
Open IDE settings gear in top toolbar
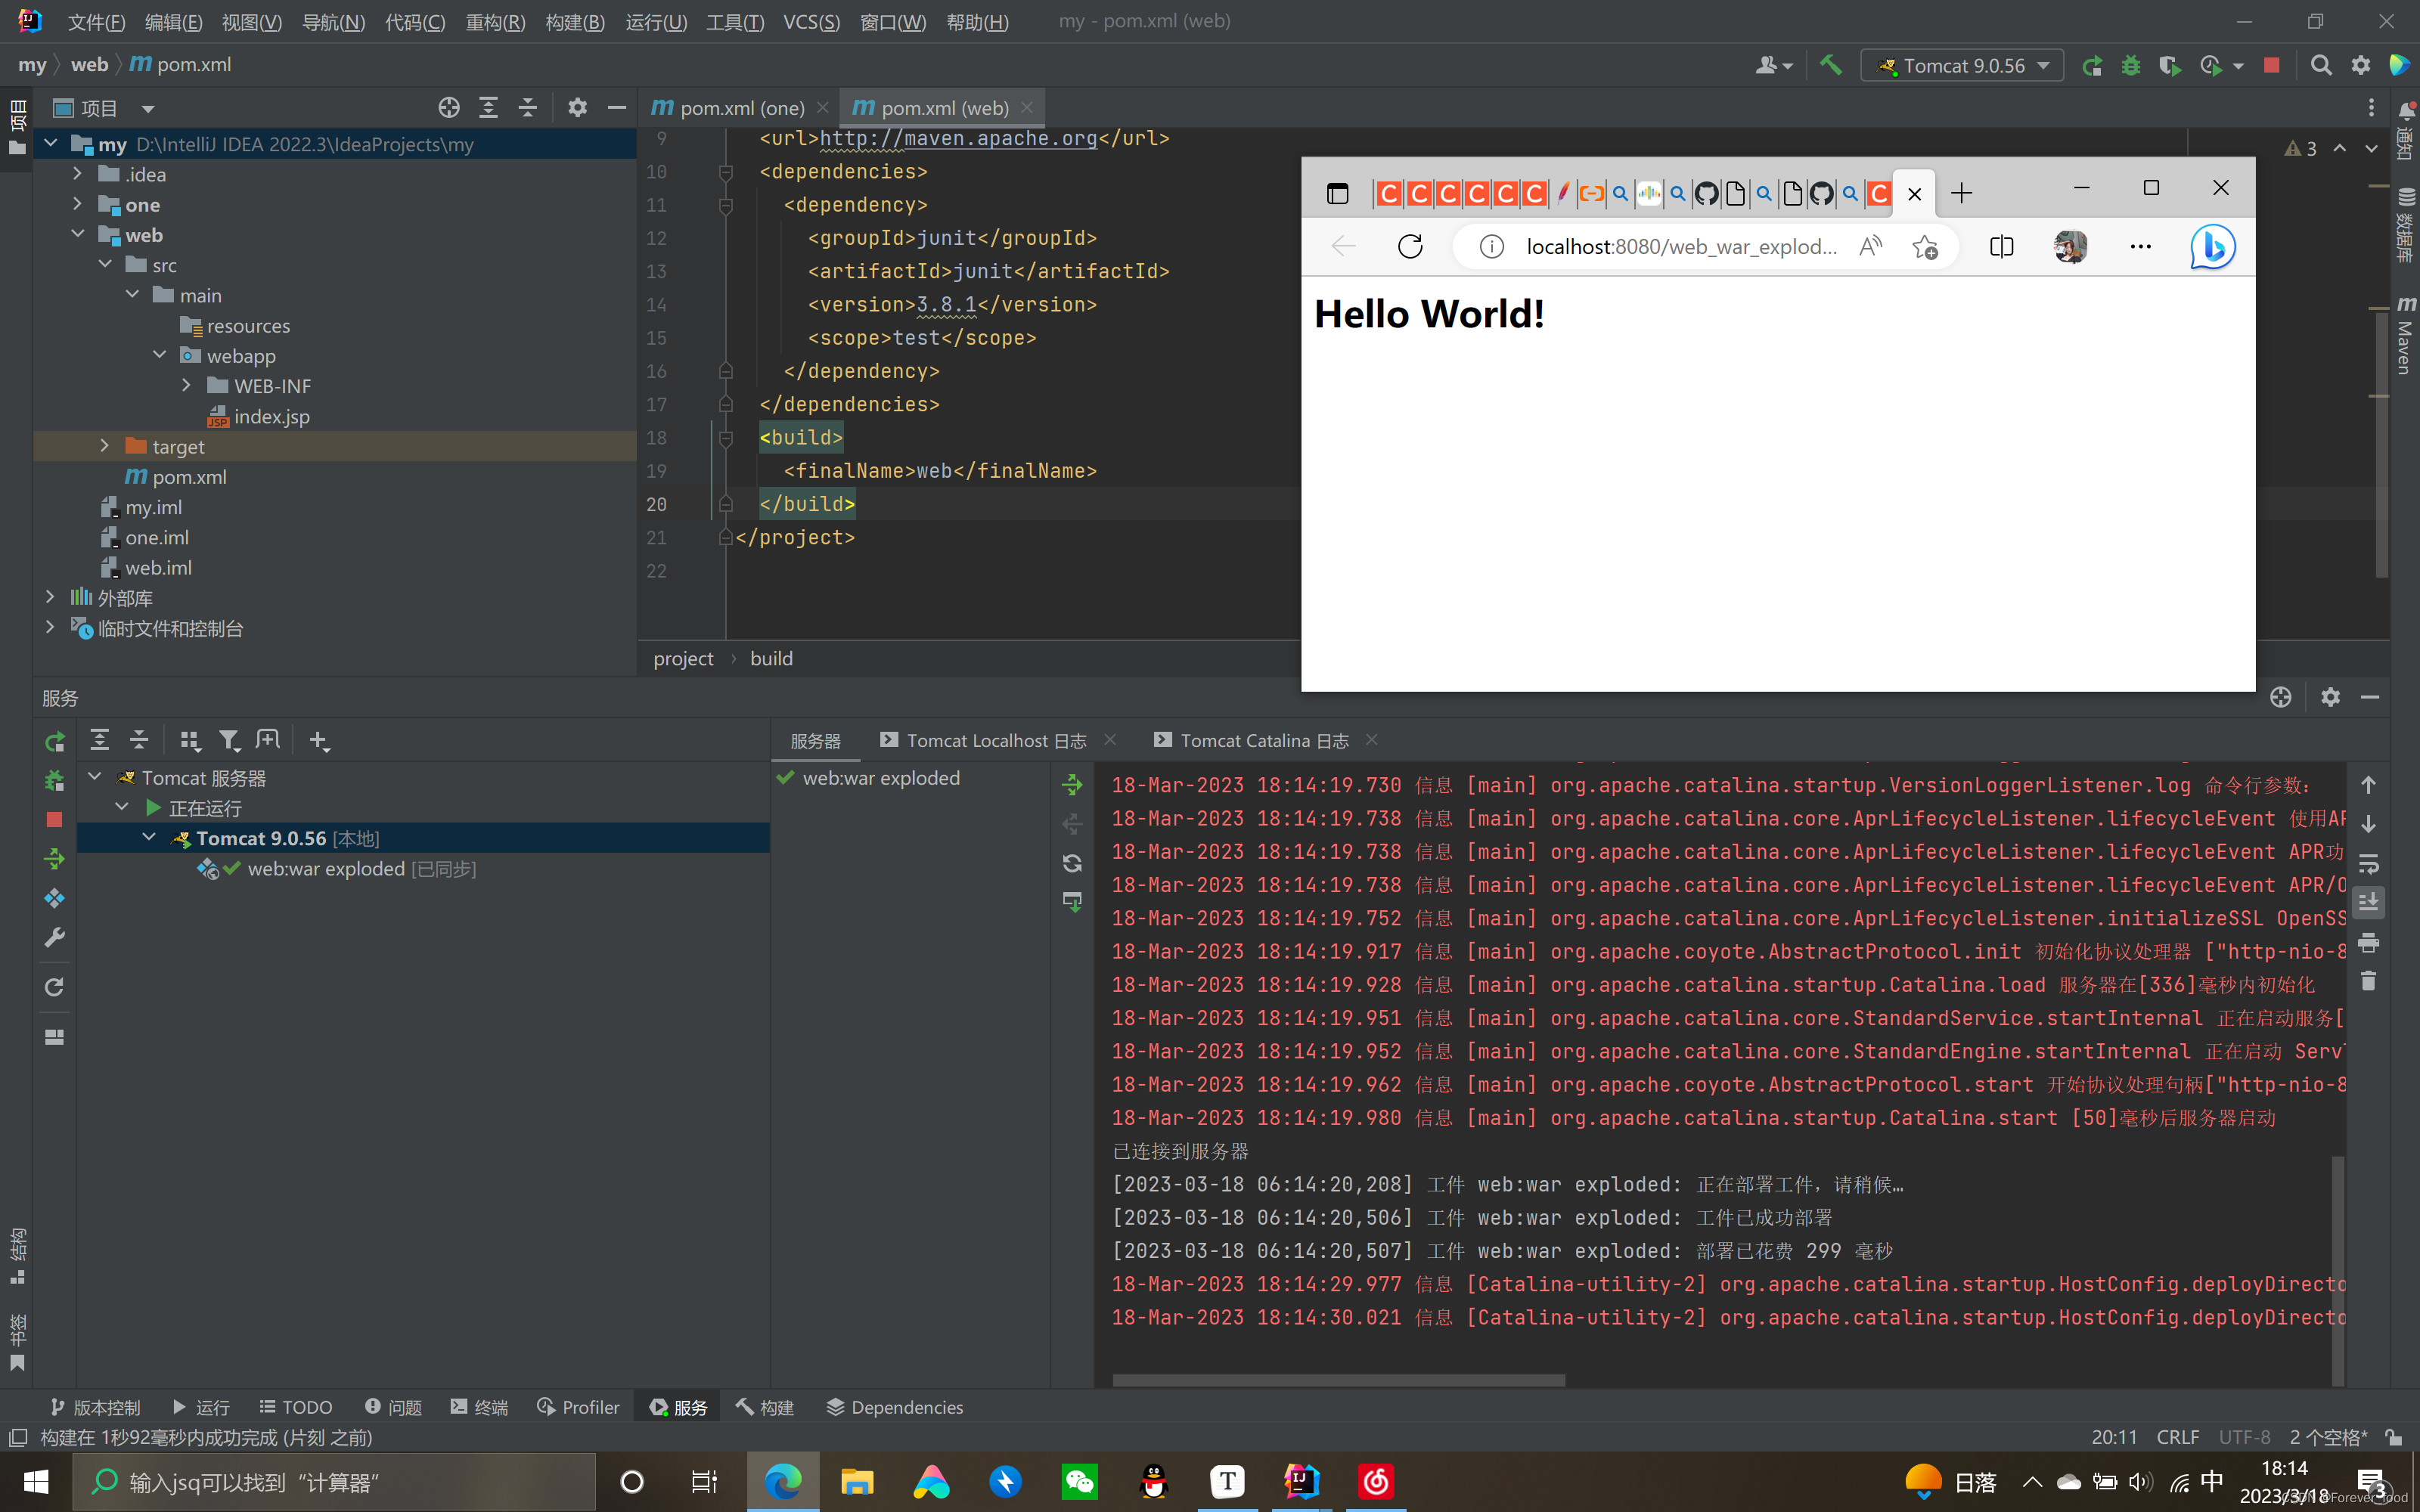tap(2361, 66)
